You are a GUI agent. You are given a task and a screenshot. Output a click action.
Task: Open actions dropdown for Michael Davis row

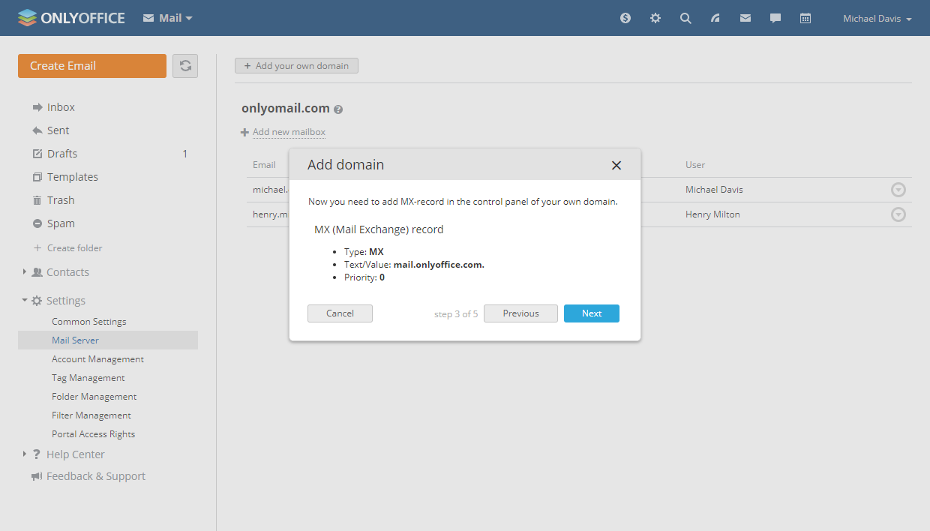coord(898,190)
